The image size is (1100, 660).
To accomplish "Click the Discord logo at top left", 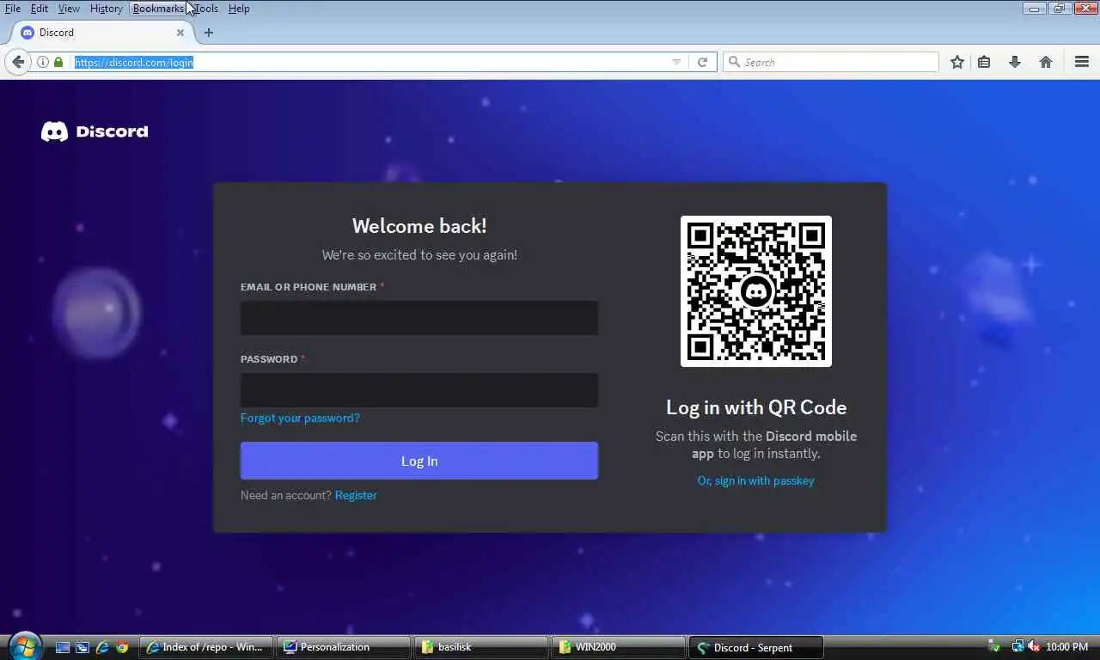I will [95, 131].
